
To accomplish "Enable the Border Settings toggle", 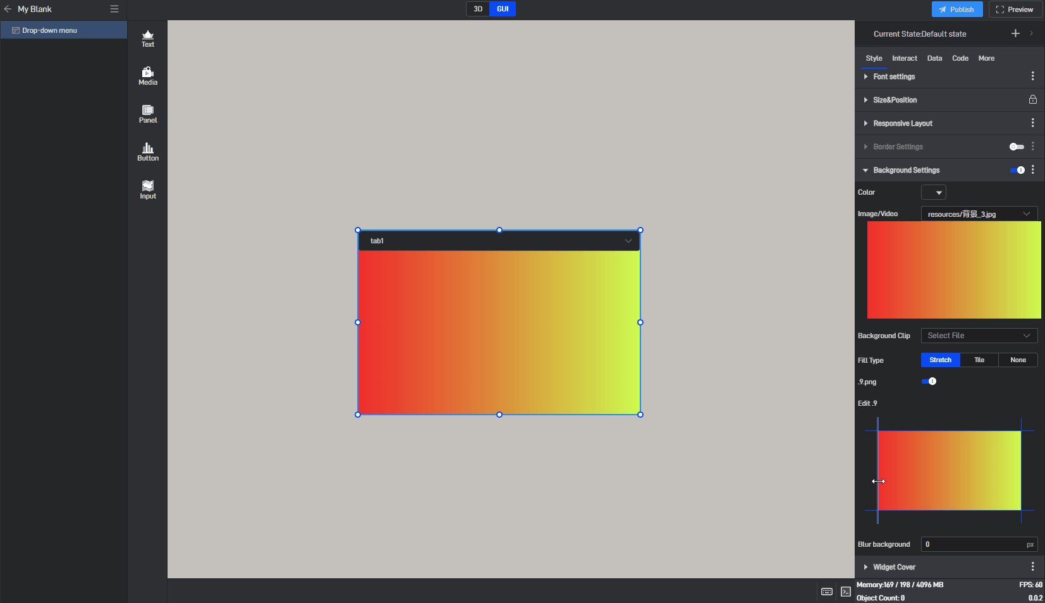I will pyautogui.click(x=1017, y=147).
